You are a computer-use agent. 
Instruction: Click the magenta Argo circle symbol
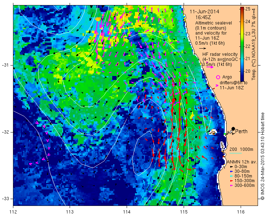pos(218,77)
